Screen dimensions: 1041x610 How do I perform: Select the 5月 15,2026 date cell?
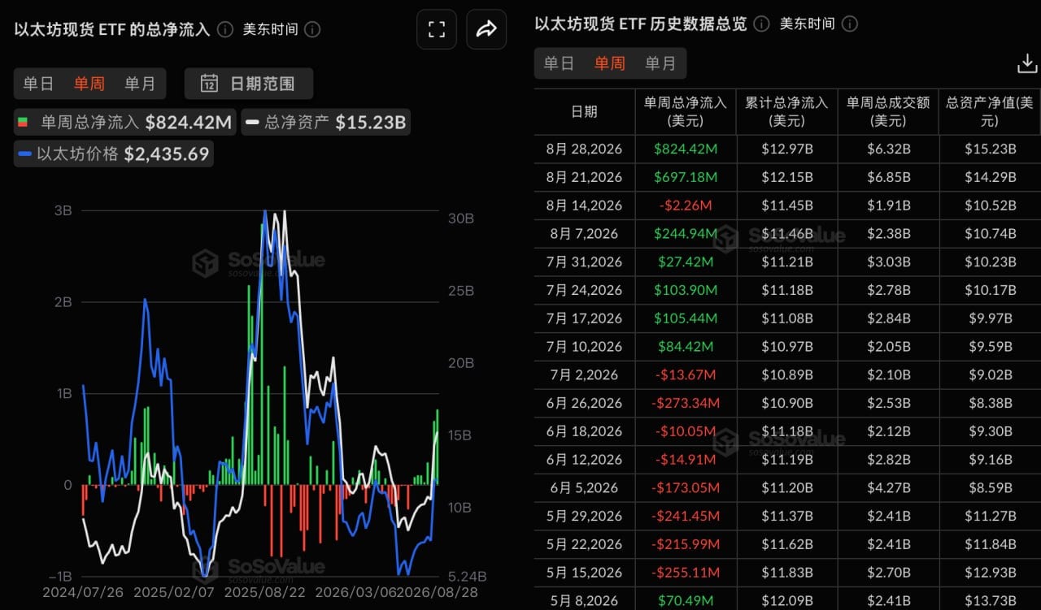(584, 573)
